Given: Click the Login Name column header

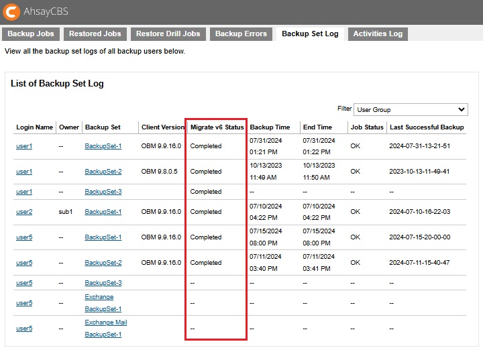Looking at the screenshot, I should [34, 127].
